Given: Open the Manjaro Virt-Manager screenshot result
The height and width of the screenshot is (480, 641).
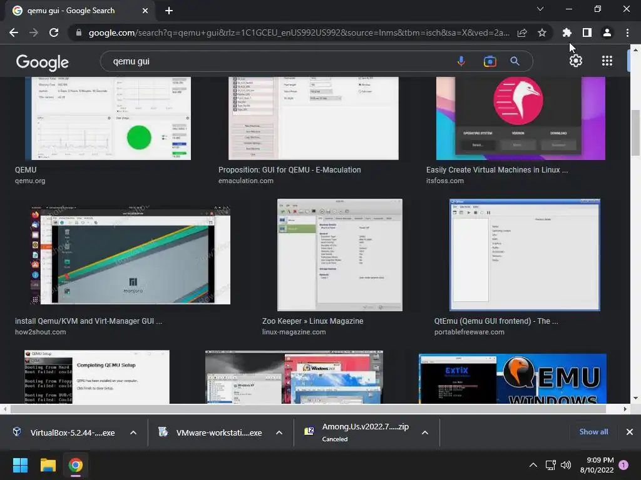Looking at the screenshot, I should click(x=131, y=255).
